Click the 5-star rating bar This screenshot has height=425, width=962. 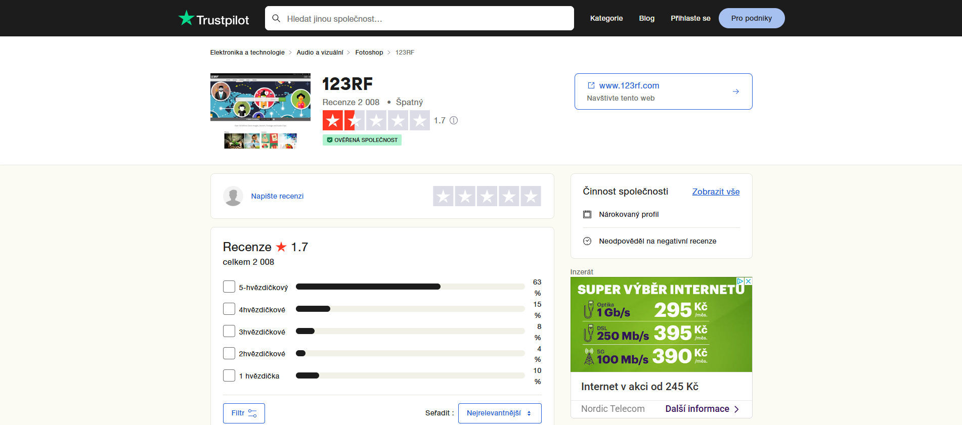[x=410, y=287]
